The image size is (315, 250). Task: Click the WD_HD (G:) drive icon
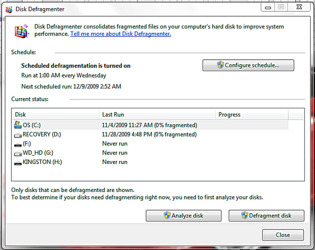click(x=18, y=154)
